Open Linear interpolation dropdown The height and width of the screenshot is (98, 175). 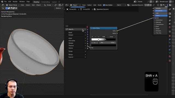pos(112,37)
